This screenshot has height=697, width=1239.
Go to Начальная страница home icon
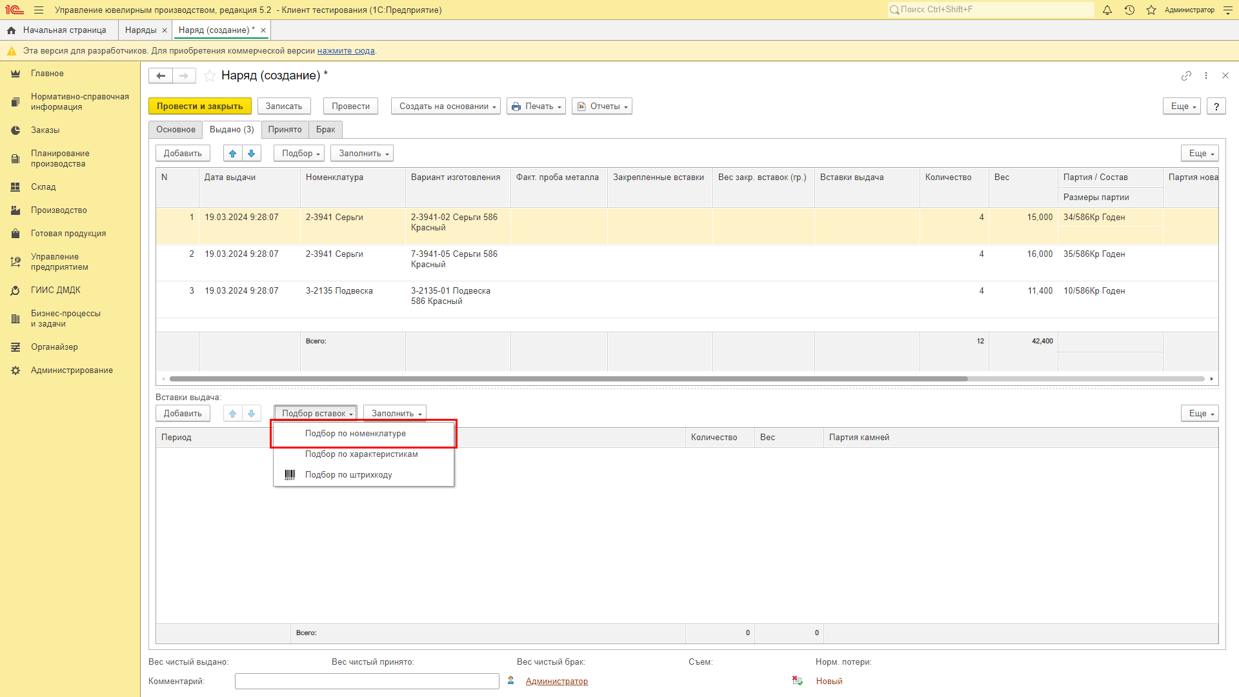pos(11,30)
